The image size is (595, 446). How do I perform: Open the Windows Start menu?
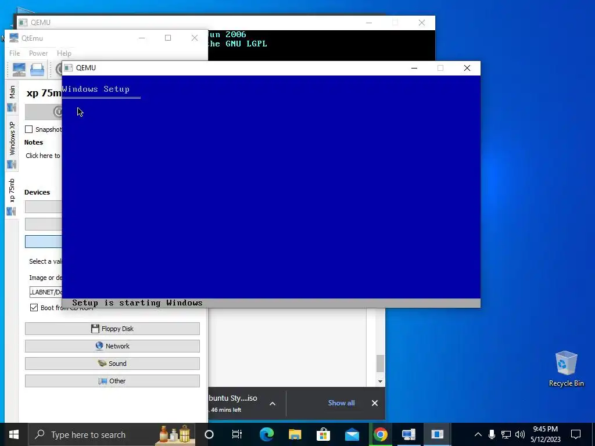[x=14, y=434]
